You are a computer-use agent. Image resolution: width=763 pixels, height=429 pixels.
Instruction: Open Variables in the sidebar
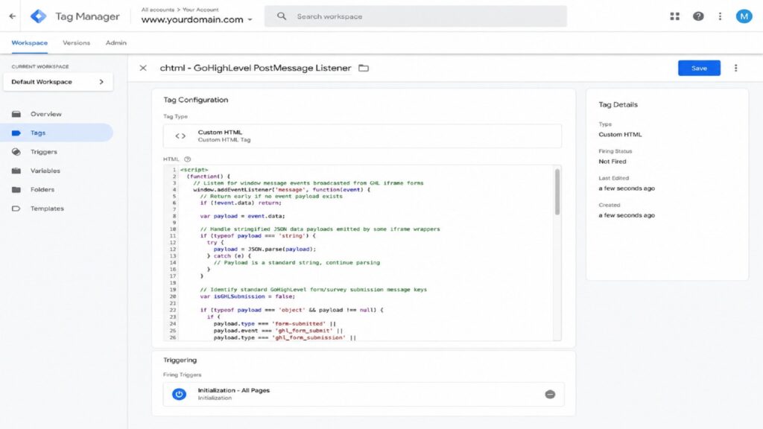[45, 171]
